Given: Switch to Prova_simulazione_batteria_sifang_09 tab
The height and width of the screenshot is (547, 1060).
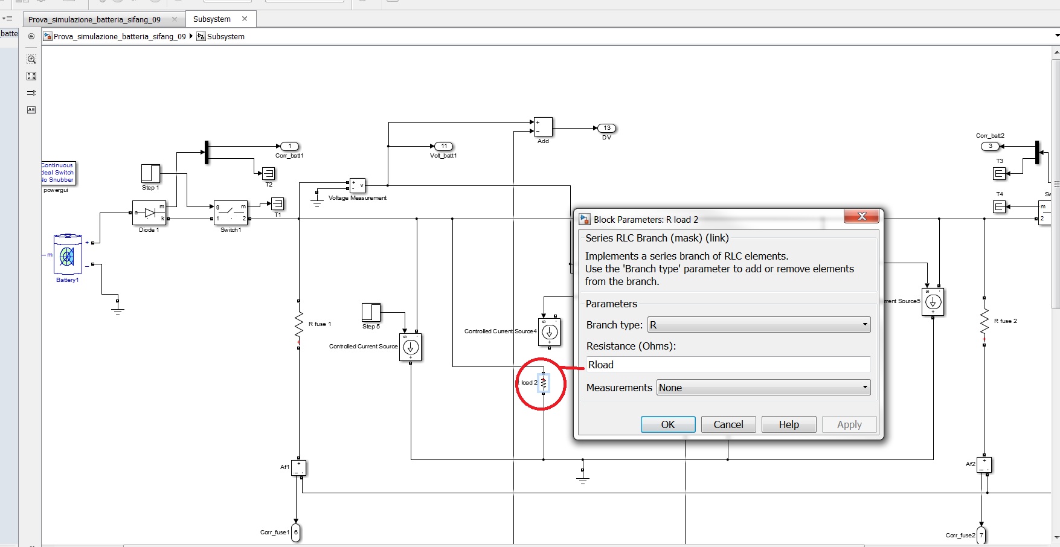Looking at the screenshot, I should point(95,19).
